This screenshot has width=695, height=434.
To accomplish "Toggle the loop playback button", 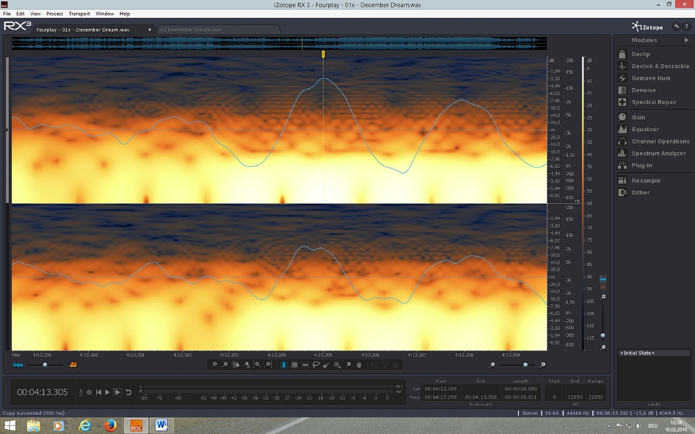I will [x=129, y=392].
